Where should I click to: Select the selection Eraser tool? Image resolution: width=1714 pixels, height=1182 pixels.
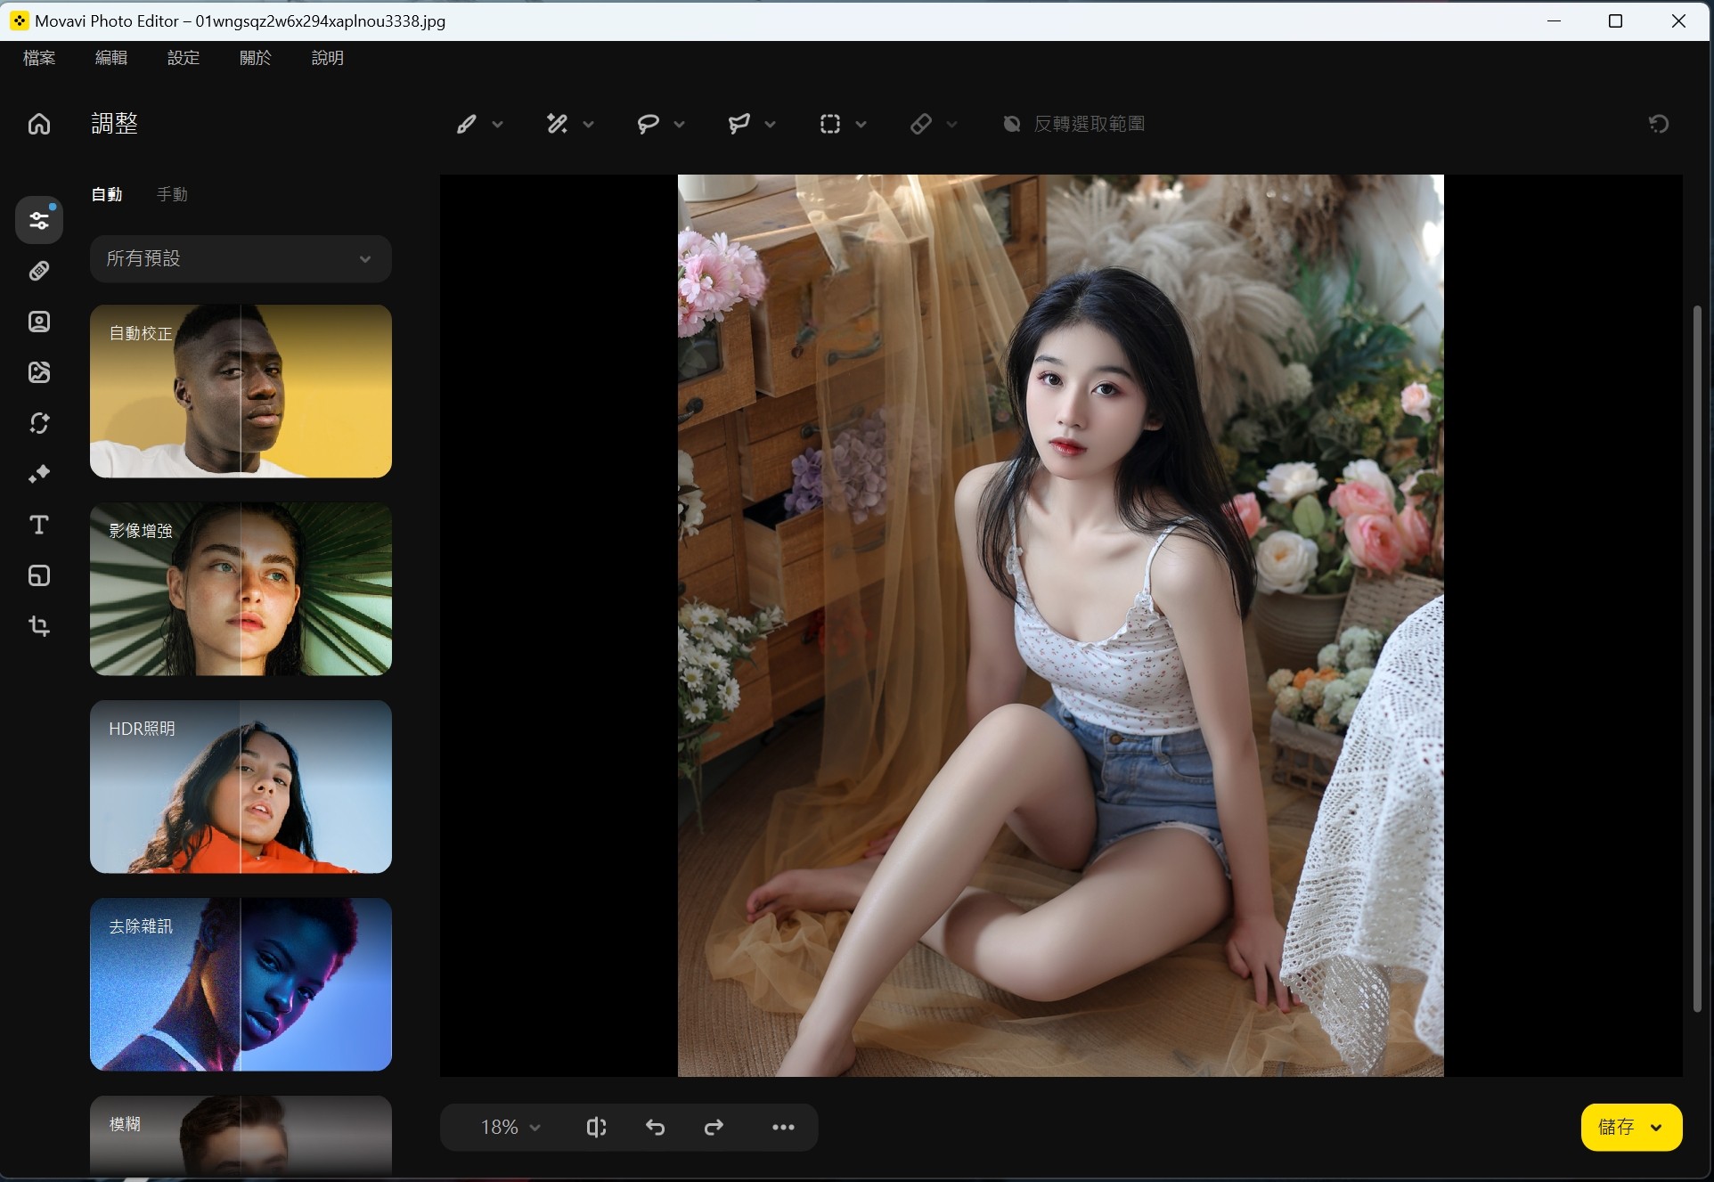(x=921, y=124)
